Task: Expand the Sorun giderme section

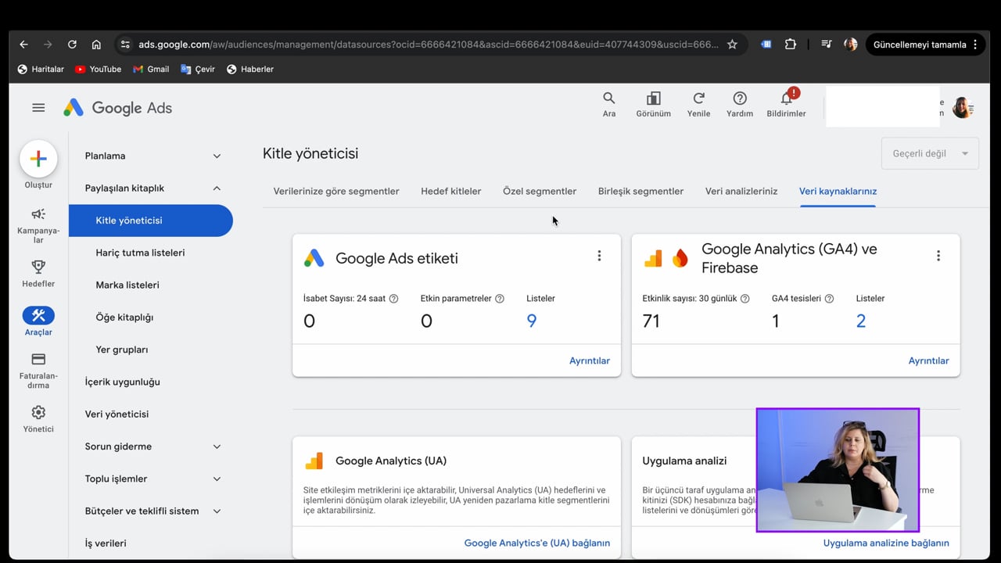Action: click(217, 446)
